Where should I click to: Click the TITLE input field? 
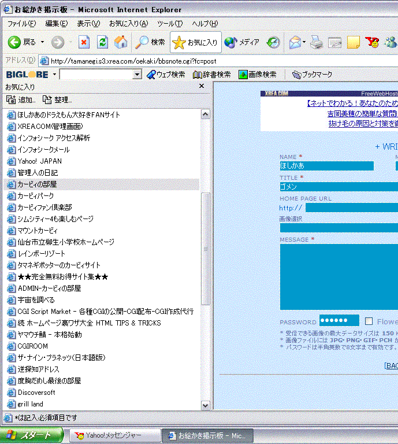tap(339, 187)
